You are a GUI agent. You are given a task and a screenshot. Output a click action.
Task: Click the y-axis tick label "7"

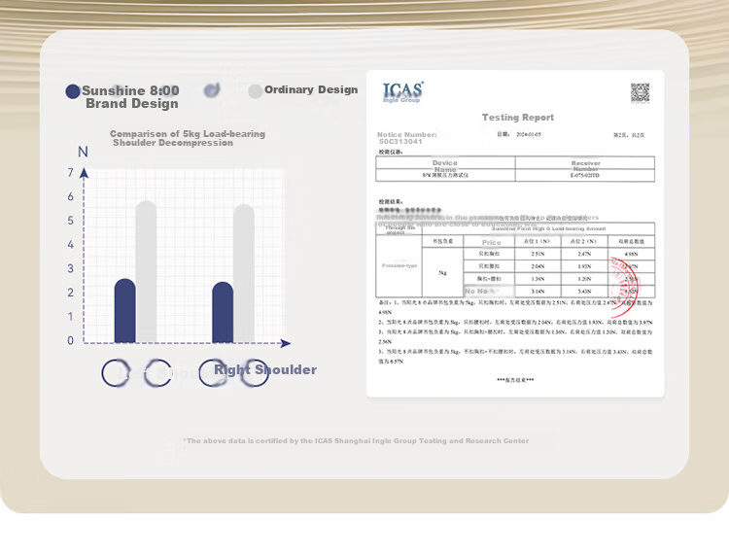pos(70,172)
